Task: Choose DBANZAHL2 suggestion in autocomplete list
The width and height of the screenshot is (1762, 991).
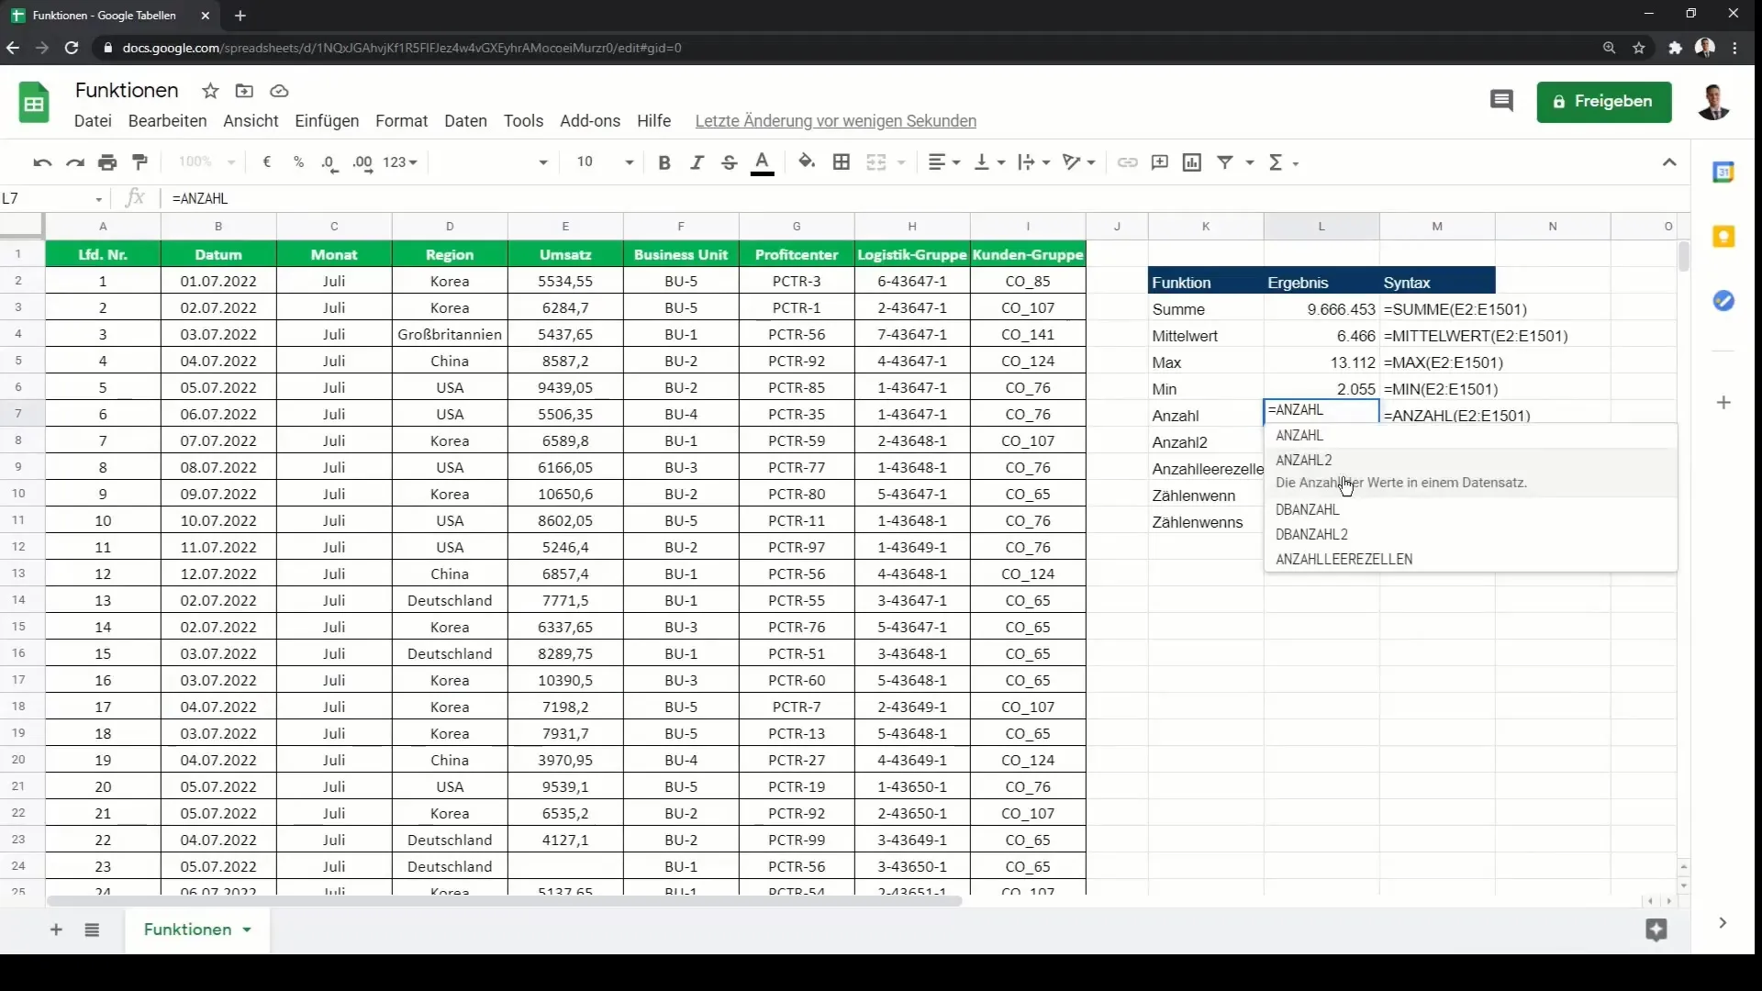Action: (1470, 535)
